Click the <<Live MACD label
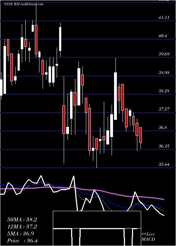176x246 pixels. pyautogui.click(x=148, y=237)
